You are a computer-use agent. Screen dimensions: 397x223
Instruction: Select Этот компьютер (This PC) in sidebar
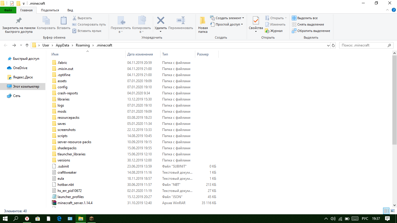[x=23, y=87]
